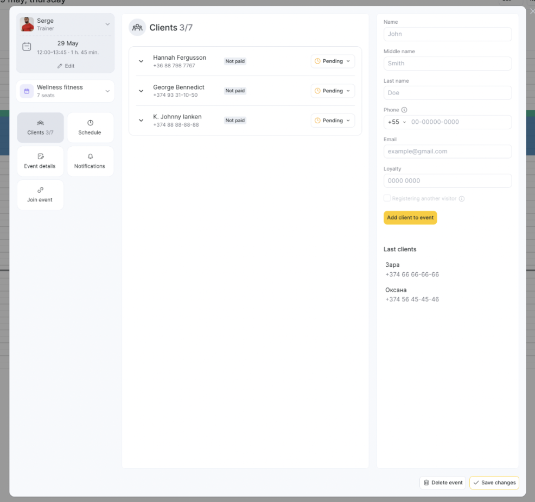Expand George Bennedict's client row

pos(141,91)
